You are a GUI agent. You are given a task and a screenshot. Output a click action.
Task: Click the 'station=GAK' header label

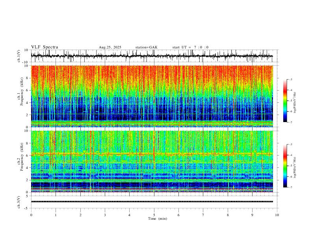(x=147, y=47)
